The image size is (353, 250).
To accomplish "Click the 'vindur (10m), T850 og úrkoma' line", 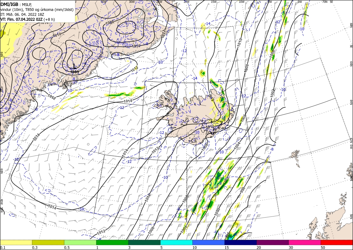I will [x=37, y=10].
